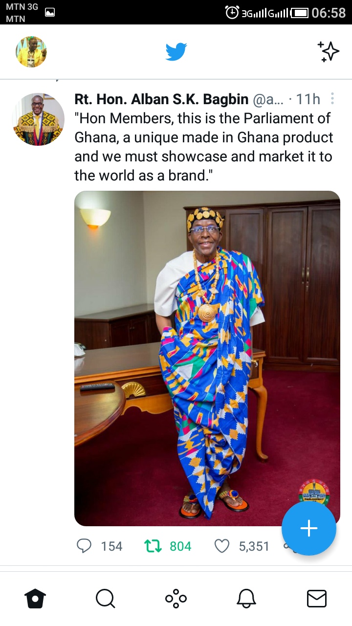Open Rt. Hon. Alban S.K. Bagbin name
Image resolution: width=352 pixels, height=626 pixels.
(x=161, y=99)
